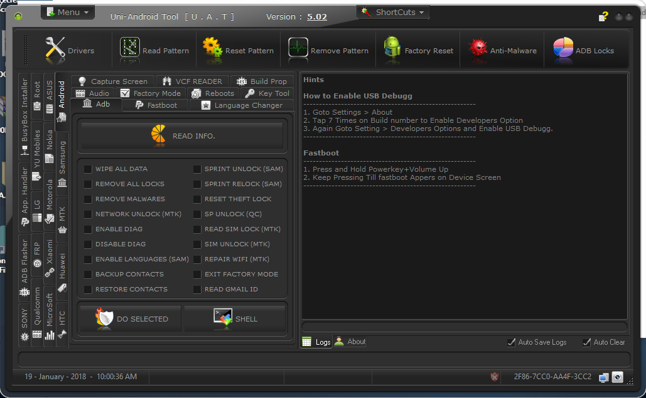The height and width of the screenshot is (398, 646).
Task: Switch to Build Prop tab
Action: (262, 81)
